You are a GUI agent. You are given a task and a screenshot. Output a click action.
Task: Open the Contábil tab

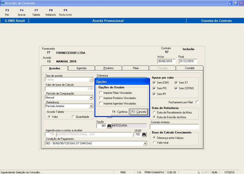click(190, 68)
